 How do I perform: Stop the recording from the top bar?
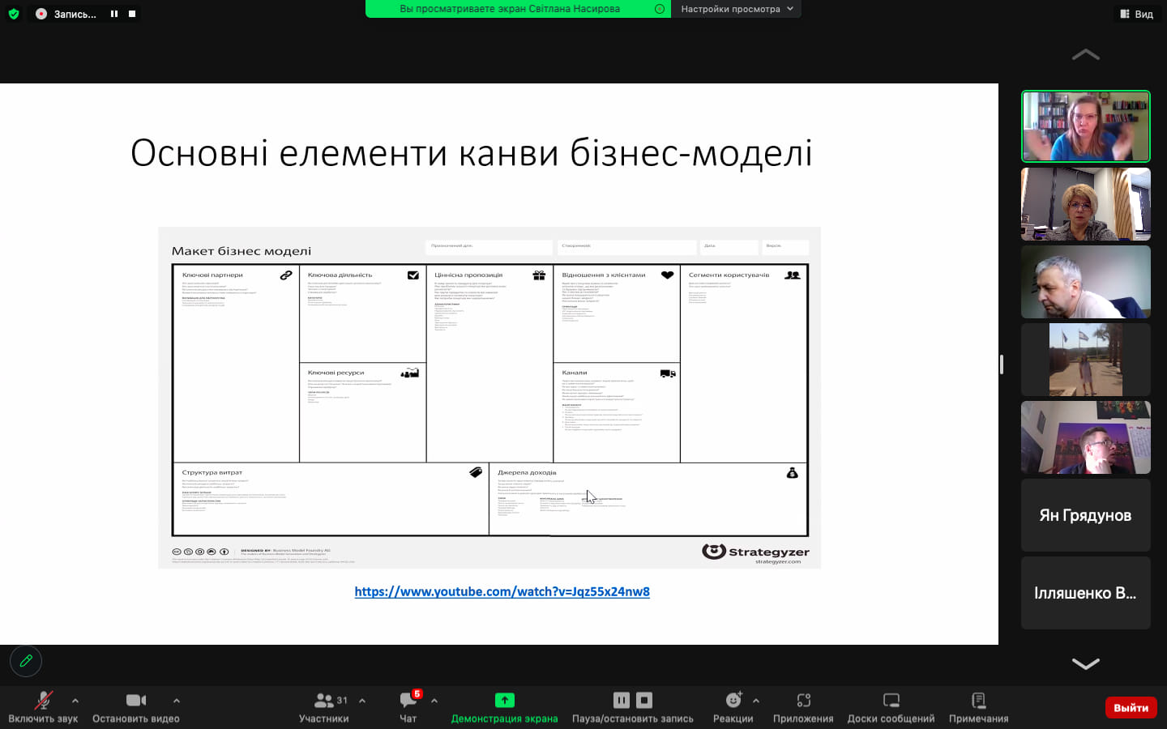point(132,14)
